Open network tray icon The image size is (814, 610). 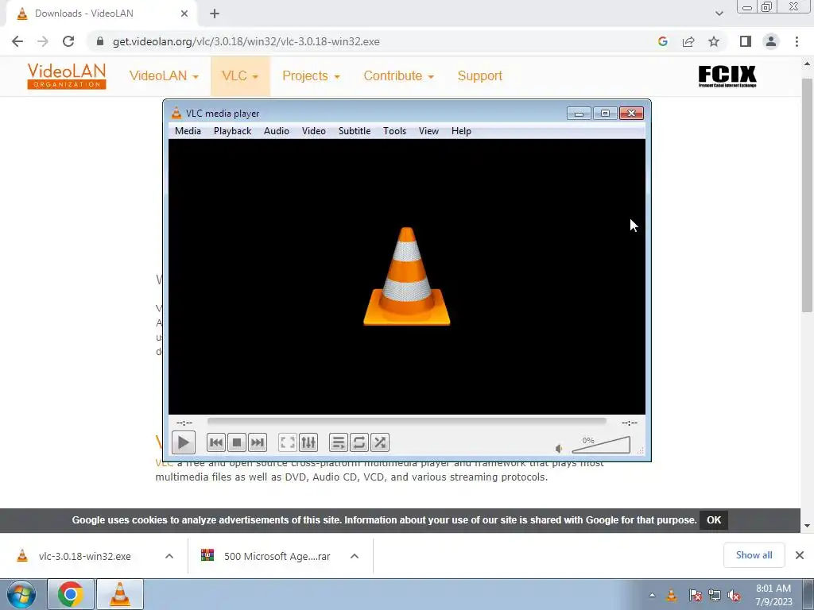(715, 595)
